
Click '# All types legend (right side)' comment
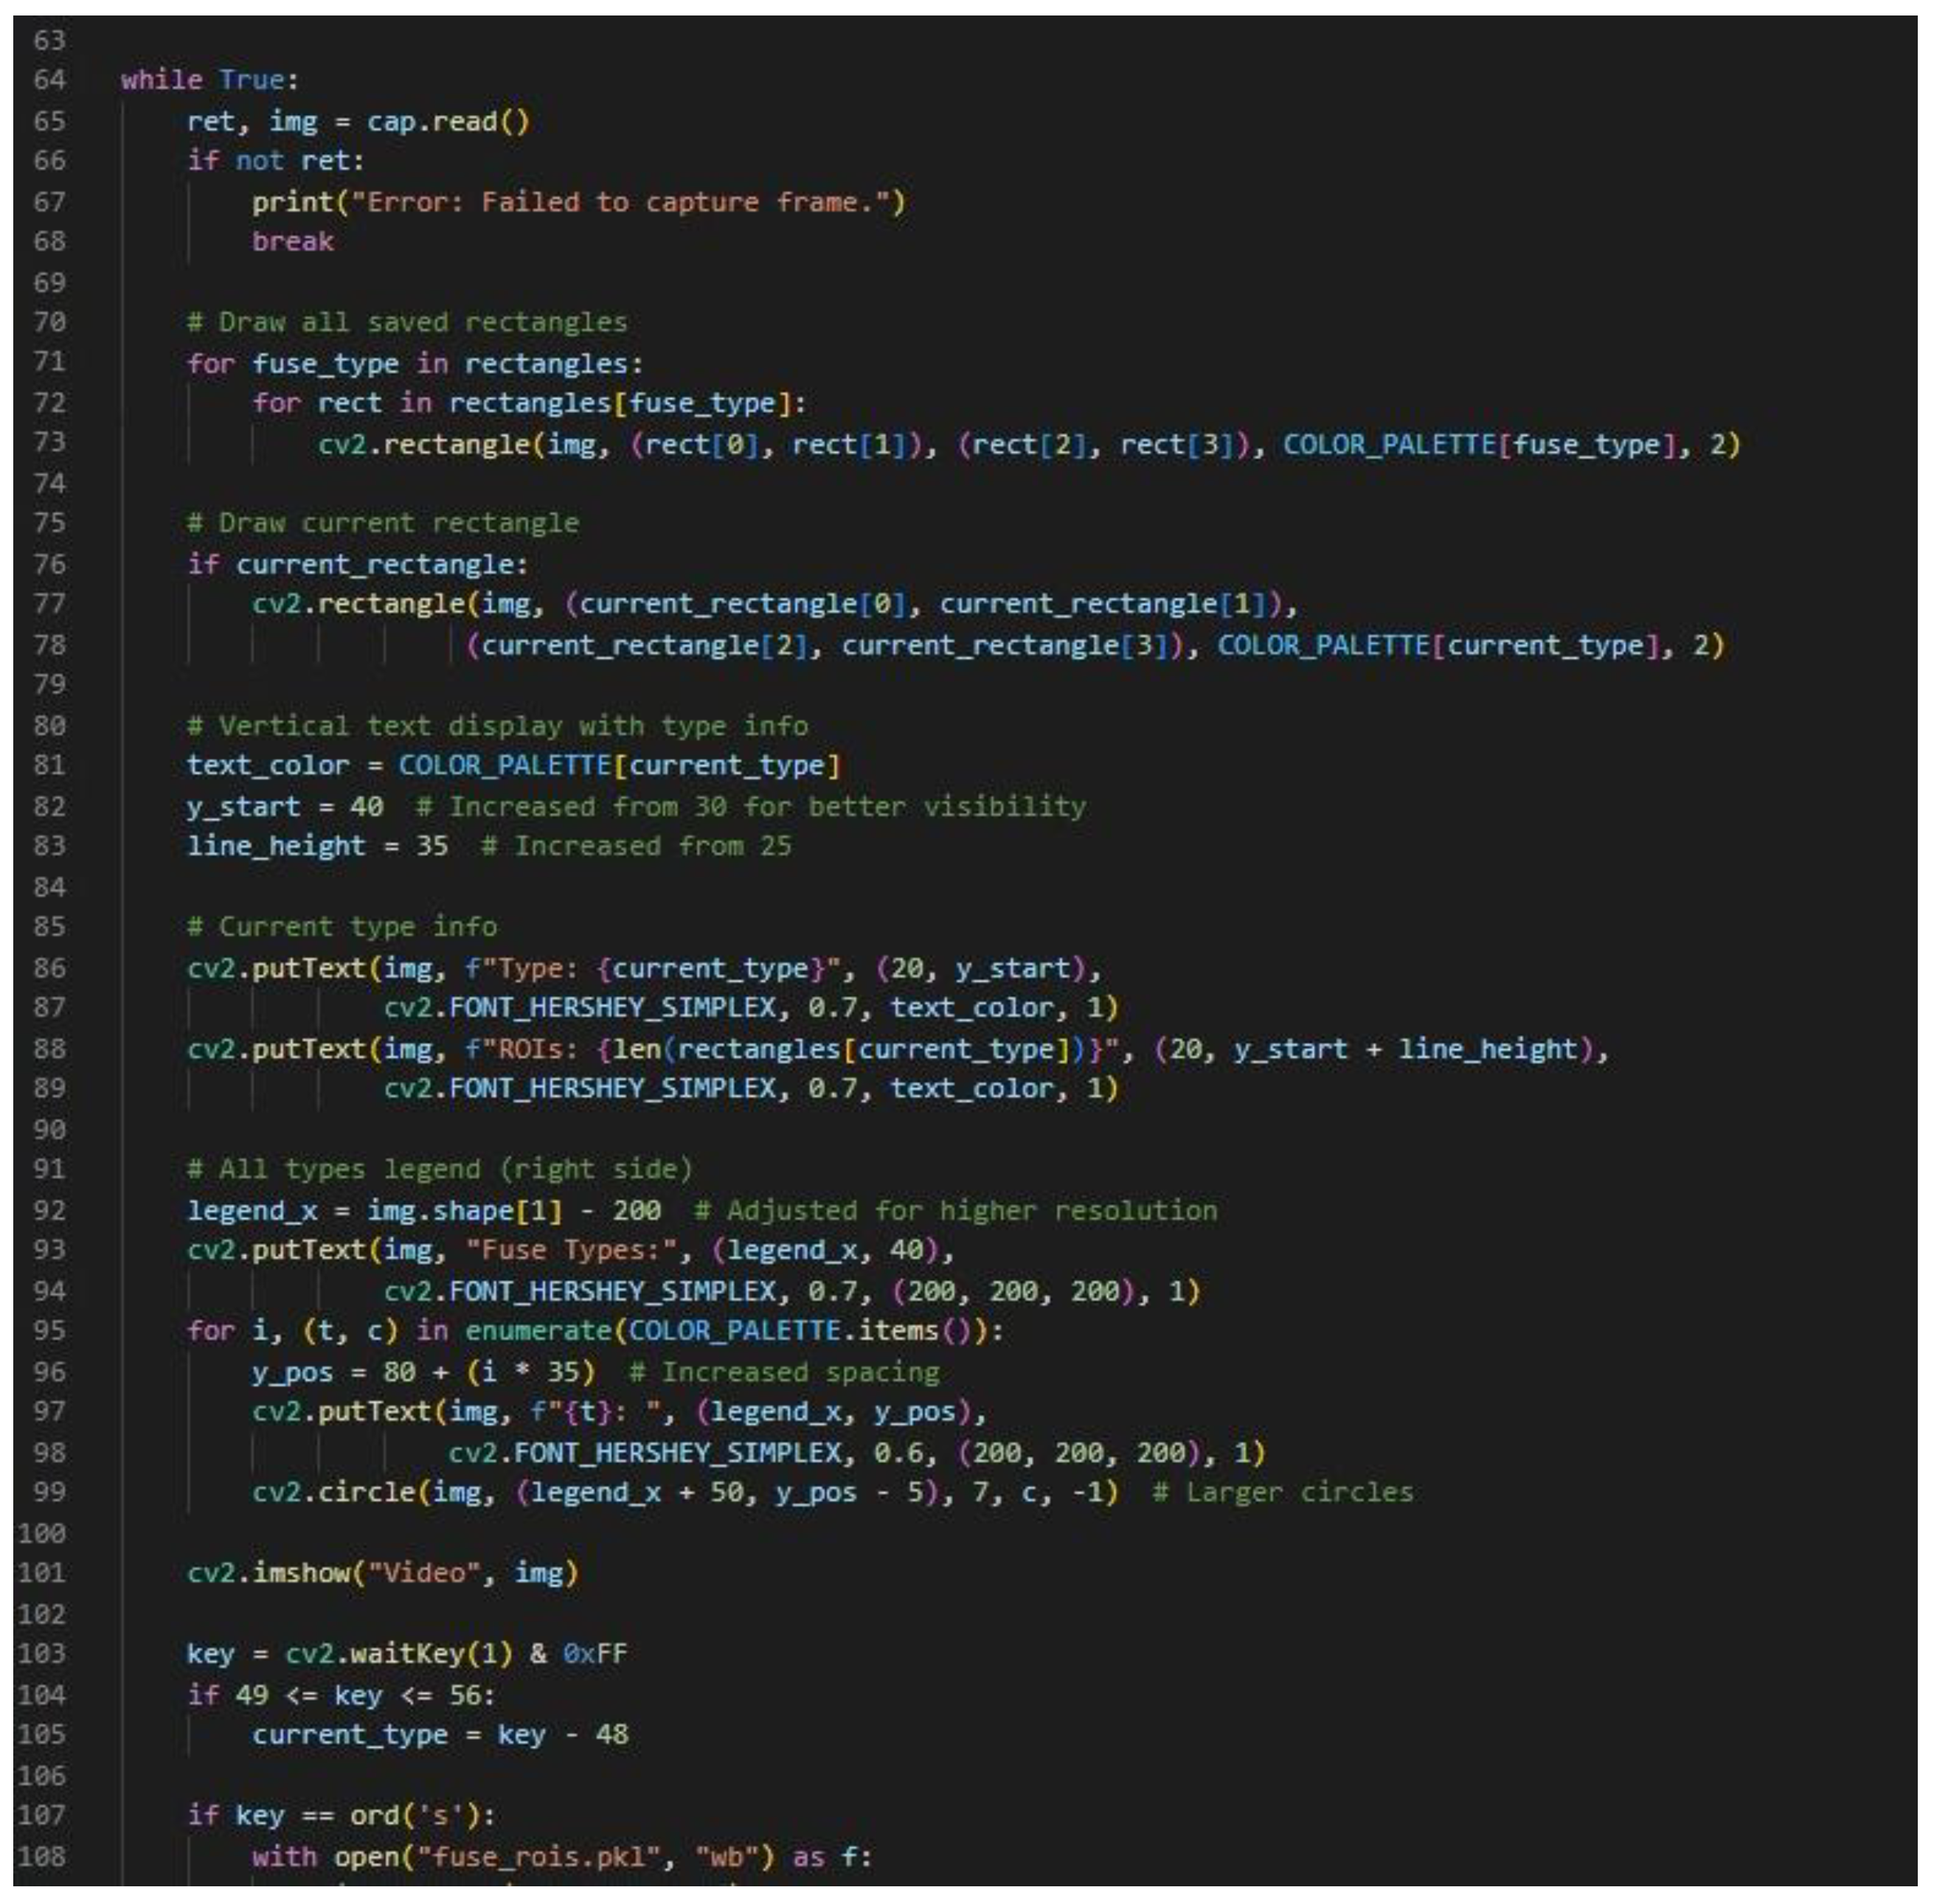coord(440,1170)
